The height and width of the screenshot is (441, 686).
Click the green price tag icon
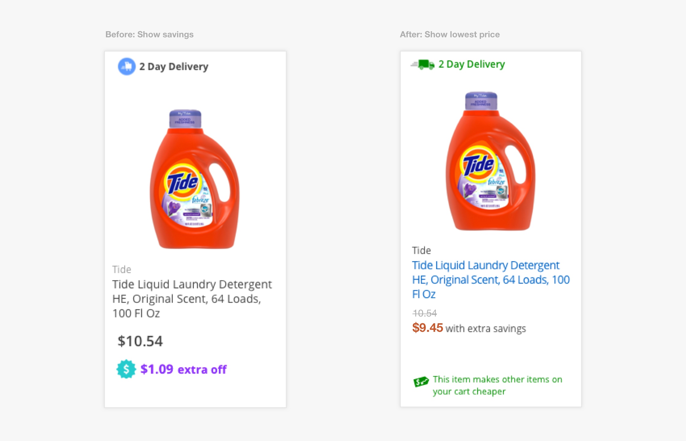click(x=421, y=381)
